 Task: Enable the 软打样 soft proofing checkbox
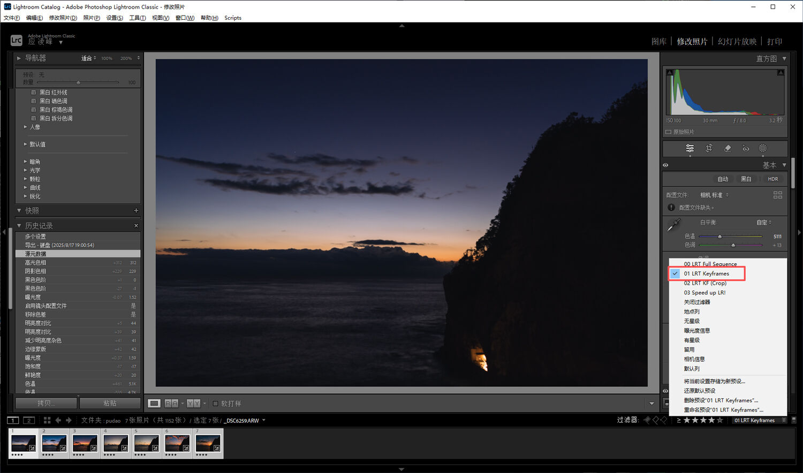pos(216,403)
